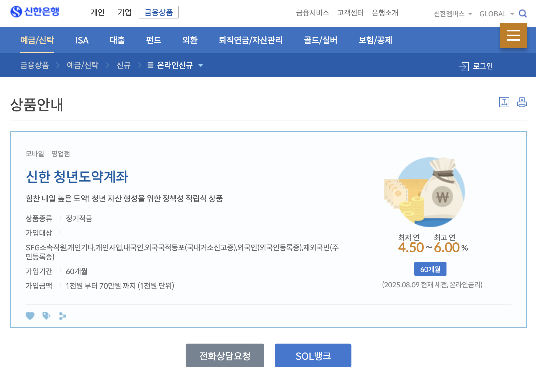Expand the 온라인신규 breadcrumb dropdown
Screen dimensions: 536x375
point(175,65)
